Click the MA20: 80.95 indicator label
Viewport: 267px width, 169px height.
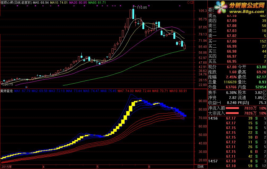click(x=78, y=3)
